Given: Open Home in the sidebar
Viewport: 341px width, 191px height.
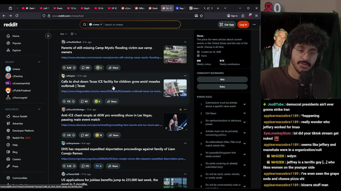Looking at the screenshot, I should (16, 36).
